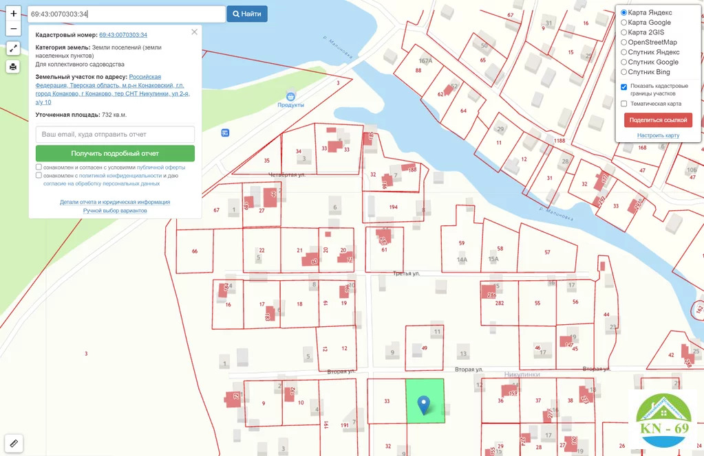The height and width of the screenshot is (456, 704).
Task: Print the map using the printer icon
Action: (13, 67)
